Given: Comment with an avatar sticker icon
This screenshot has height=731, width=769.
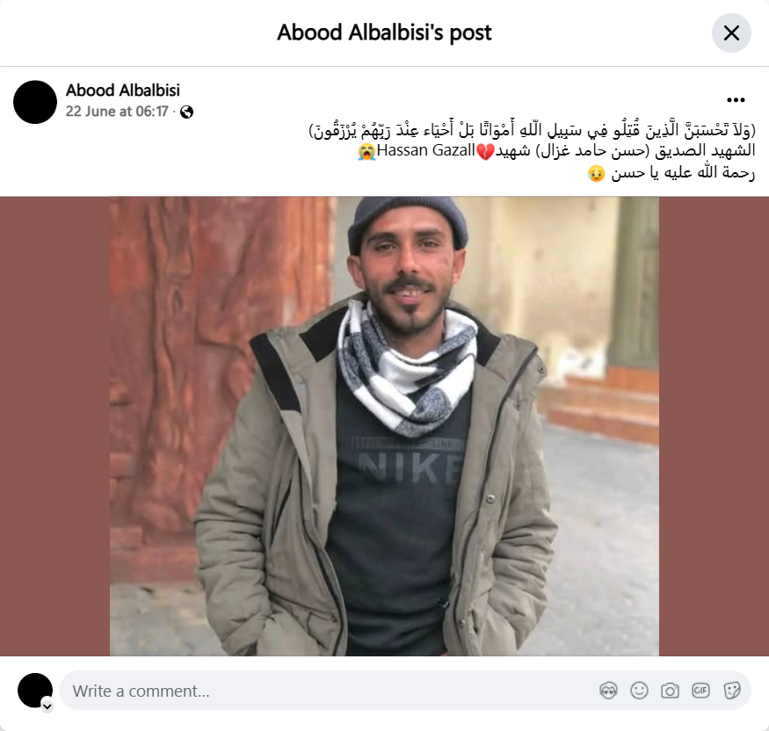Looking at the screenshot, I should click(x=608, y=691).
